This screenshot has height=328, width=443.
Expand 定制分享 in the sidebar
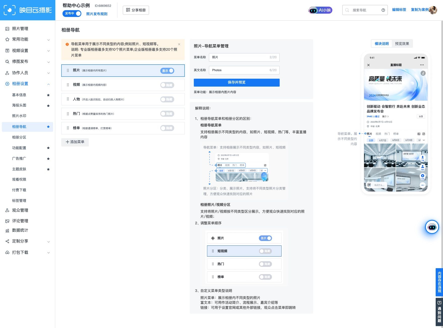[48, 242]
